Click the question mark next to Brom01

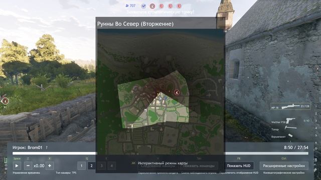point(47,147)
